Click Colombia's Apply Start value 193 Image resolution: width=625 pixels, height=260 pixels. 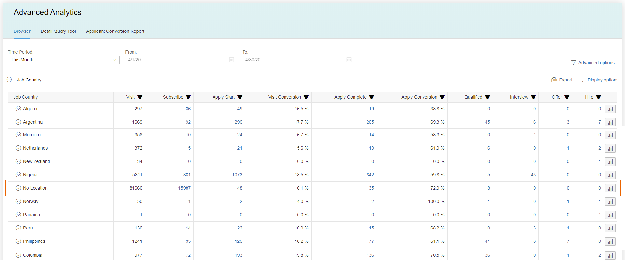click(239, 255)
